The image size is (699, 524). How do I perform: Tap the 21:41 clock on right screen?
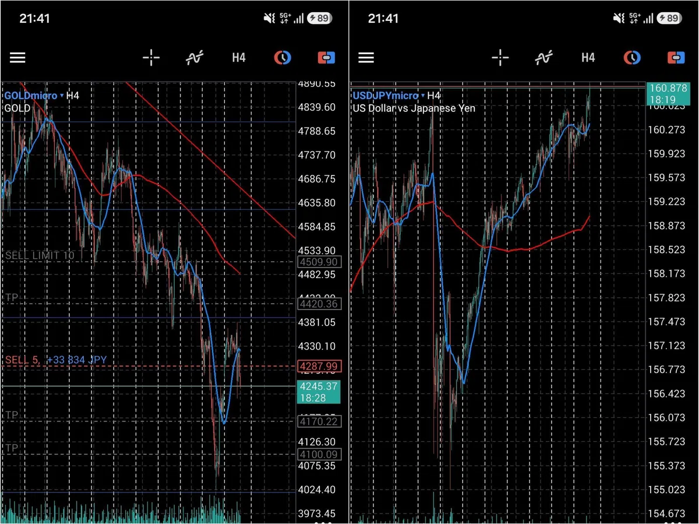tap(383, 18)
